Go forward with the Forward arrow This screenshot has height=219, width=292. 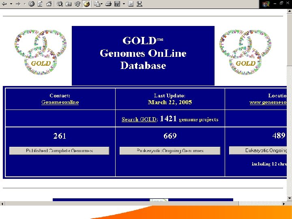(x=18, y=4)
